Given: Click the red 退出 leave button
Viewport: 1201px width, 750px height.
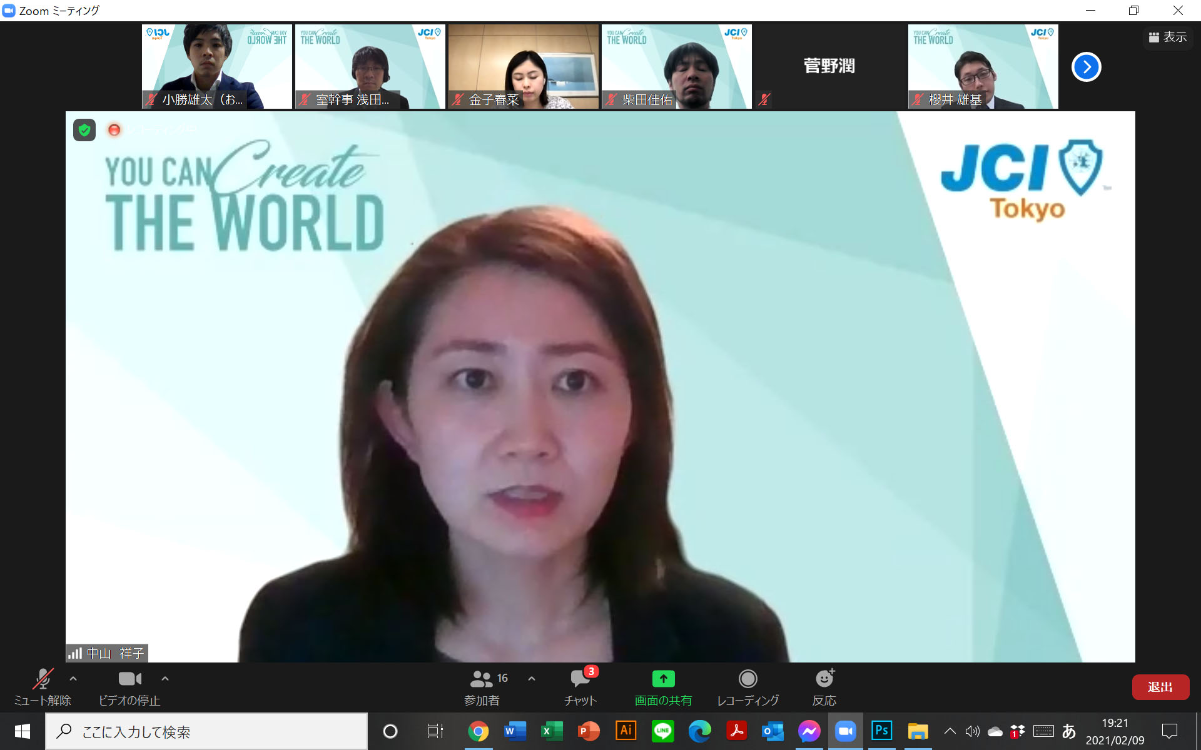Looking at the screenshot, I should tap(1160, 687).
